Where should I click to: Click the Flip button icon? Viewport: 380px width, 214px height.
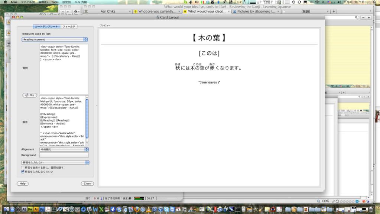pyautogui.click(x=30, y=95)
